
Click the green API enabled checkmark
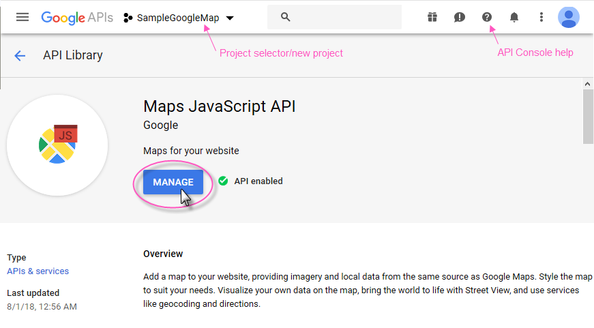(223, 181)
